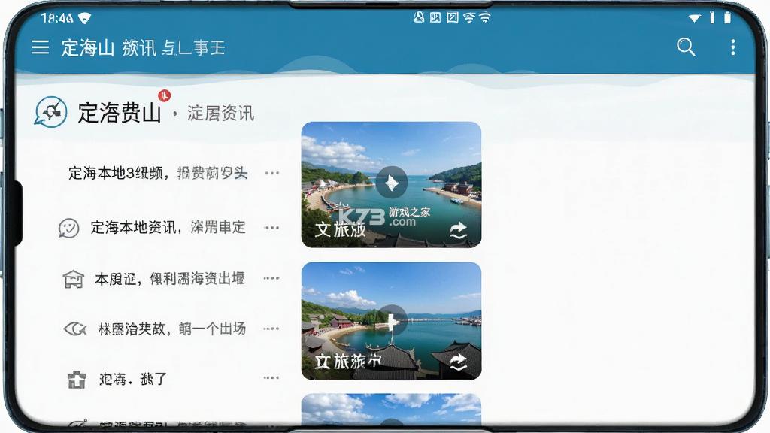Open more options for the gift icon row

tap(271, 377)
